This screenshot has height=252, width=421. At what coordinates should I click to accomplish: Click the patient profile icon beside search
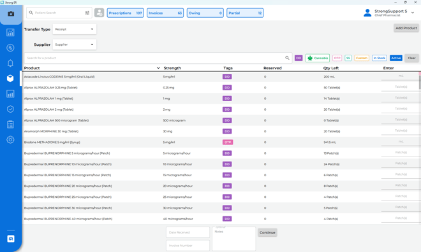tap(99, 13)
